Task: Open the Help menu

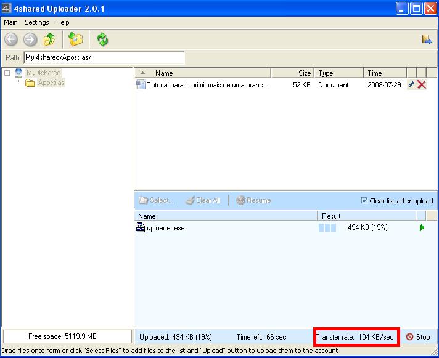Action: coord(63,22)
